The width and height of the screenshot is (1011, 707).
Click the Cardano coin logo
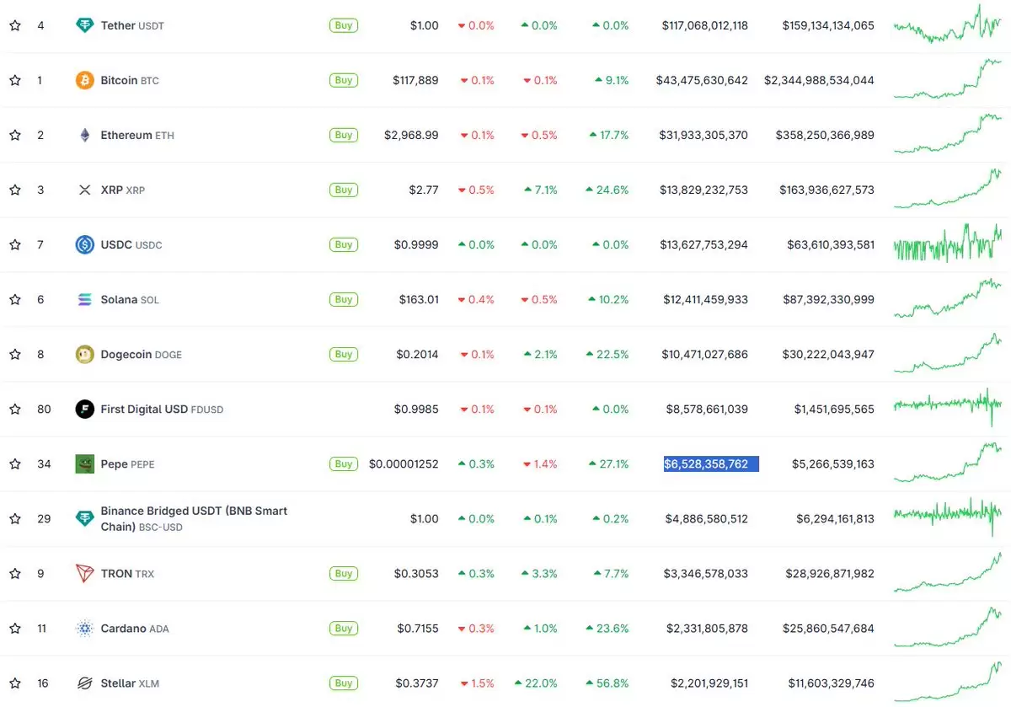(84, 628)
